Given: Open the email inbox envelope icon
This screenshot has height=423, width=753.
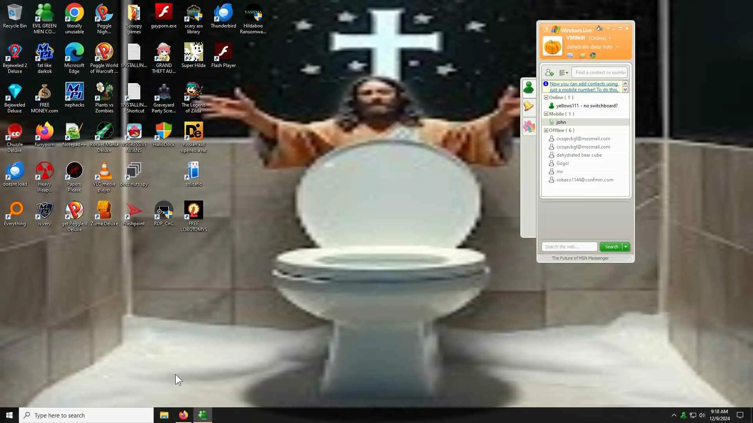Looking at the screenshot, I should [x=570, y=55].
